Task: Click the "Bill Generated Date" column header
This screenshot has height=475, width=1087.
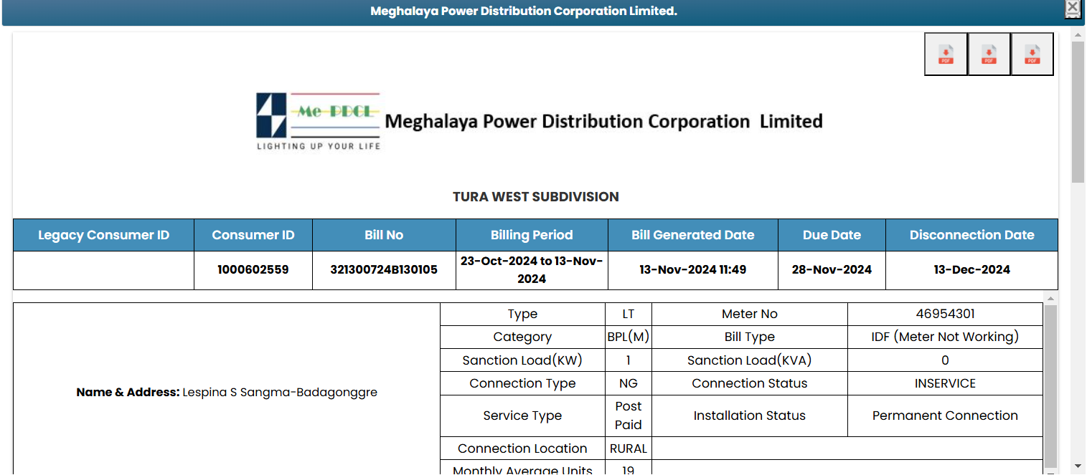Action: click(693, 235)
